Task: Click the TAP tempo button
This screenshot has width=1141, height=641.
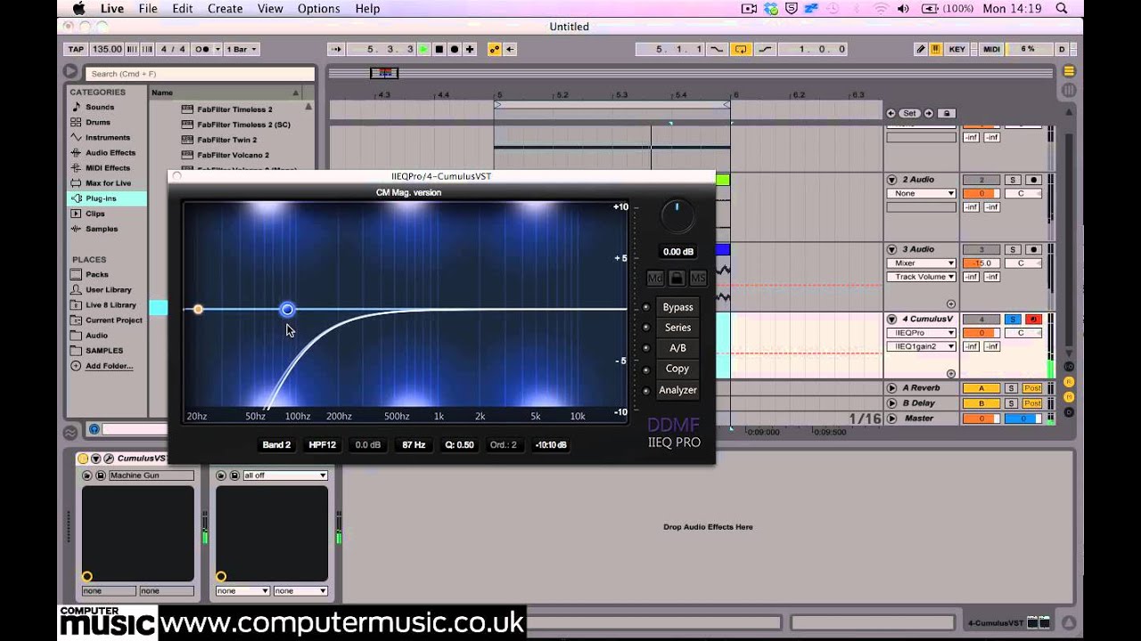Action: click(76, 50)
